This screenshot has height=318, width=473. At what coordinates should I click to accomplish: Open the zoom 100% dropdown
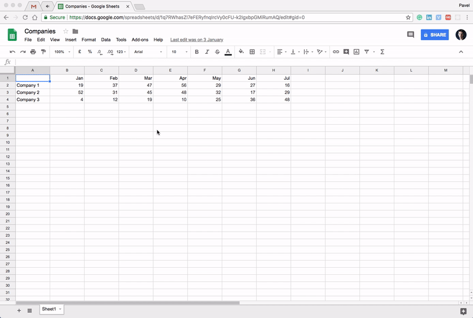tap(62, 52)
